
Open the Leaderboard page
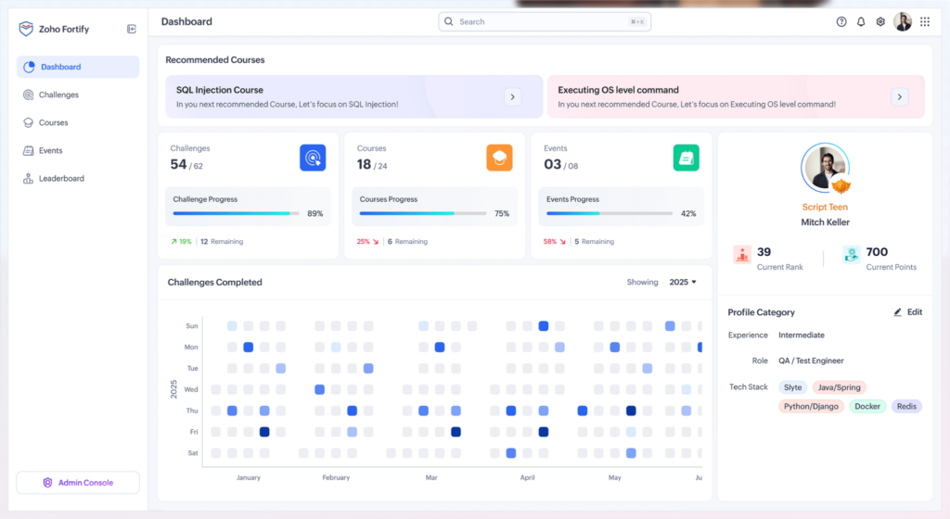click(x=78, y=179)
